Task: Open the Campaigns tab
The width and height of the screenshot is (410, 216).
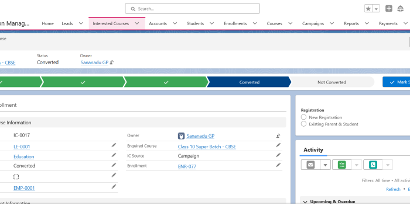Action: [x=313, y=23]
